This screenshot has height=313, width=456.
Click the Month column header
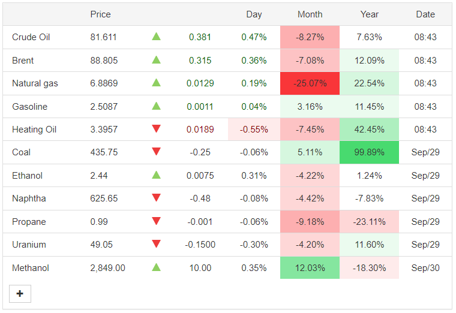310,14
